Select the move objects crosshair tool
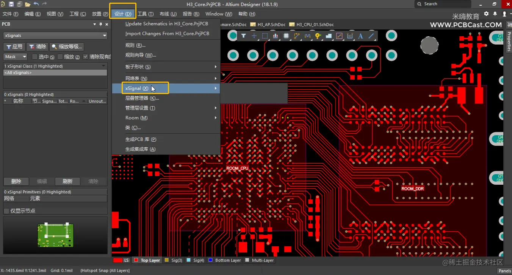This screenshot has height=275, width=512. click(x=254, y=36)
